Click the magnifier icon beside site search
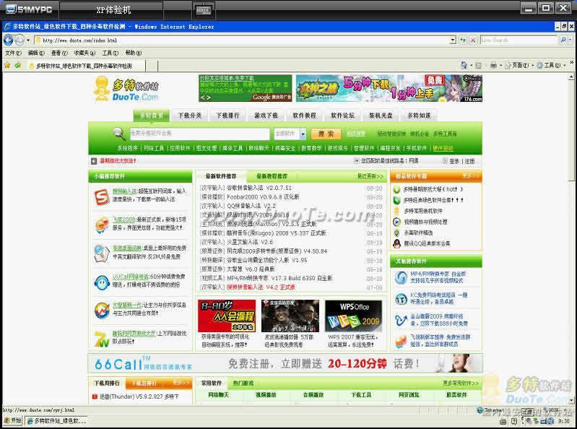Viewport: 577px width, 429px height. (x=119, y=133)
